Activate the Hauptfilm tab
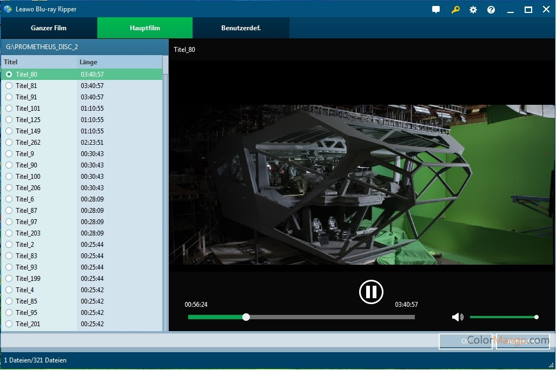 tap(145, 28)
